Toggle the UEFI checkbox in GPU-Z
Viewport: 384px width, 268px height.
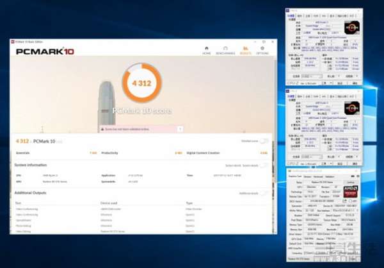350,201
